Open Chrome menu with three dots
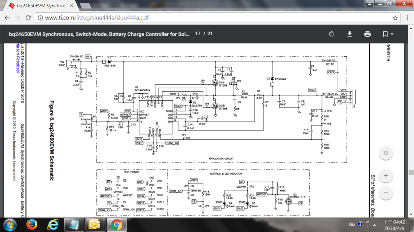414x232 pixels. tap(407, 18)
